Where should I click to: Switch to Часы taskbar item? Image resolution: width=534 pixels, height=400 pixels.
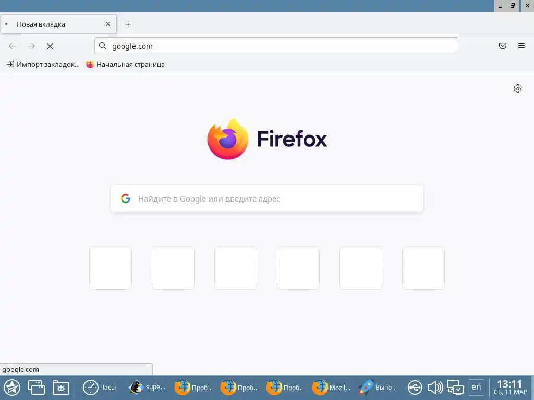coord(100,387)
